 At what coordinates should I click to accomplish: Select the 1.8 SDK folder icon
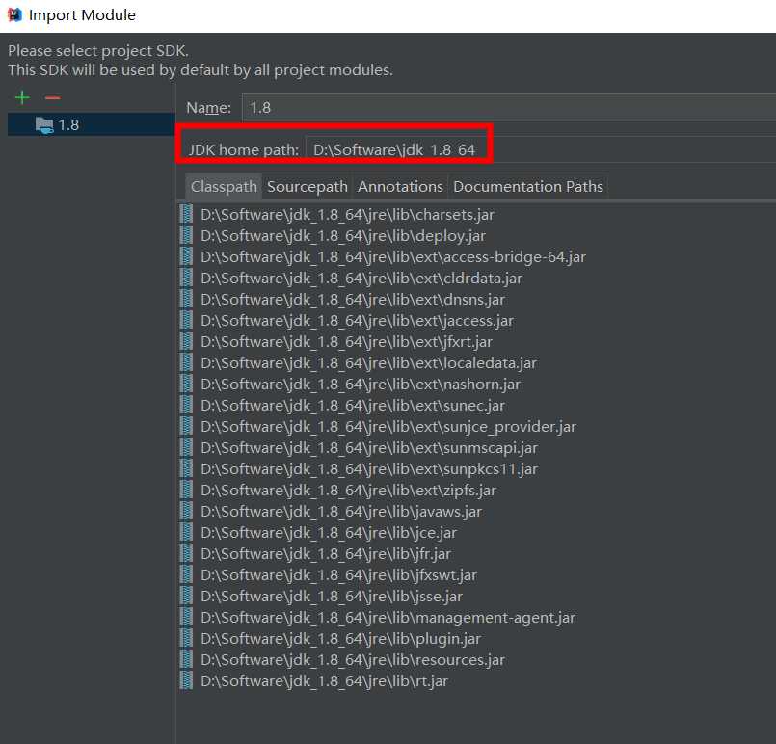click(44, 124)
